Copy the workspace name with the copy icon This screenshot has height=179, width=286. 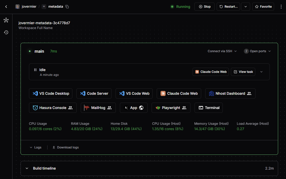tap(67, 7)
